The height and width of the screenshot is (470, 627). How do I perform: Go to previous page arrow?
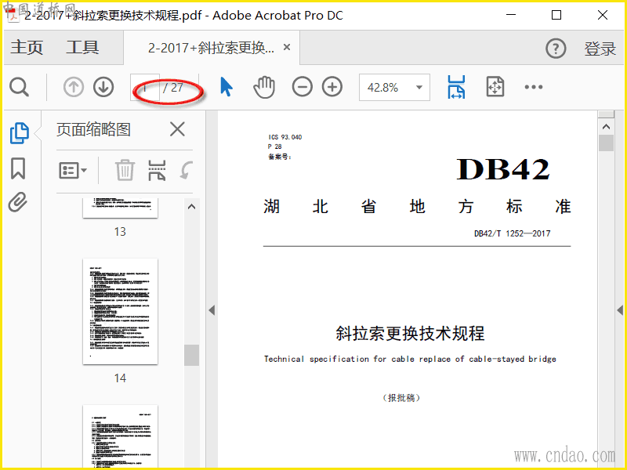click(x=74, y=87)
